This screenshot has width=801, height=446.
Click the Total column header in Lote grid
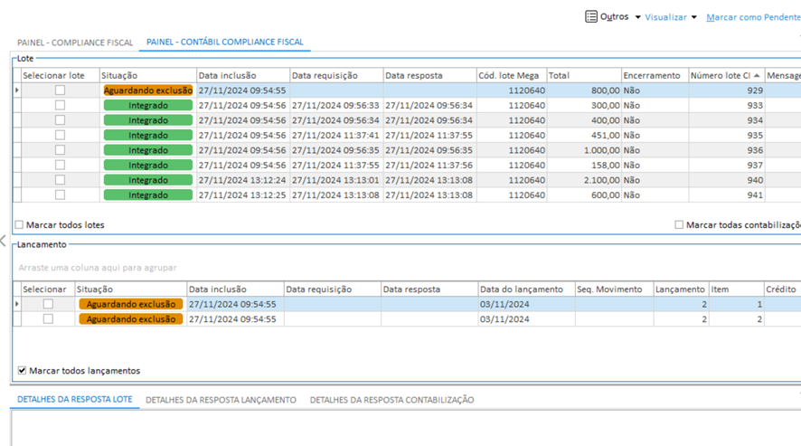coord(582,76)
